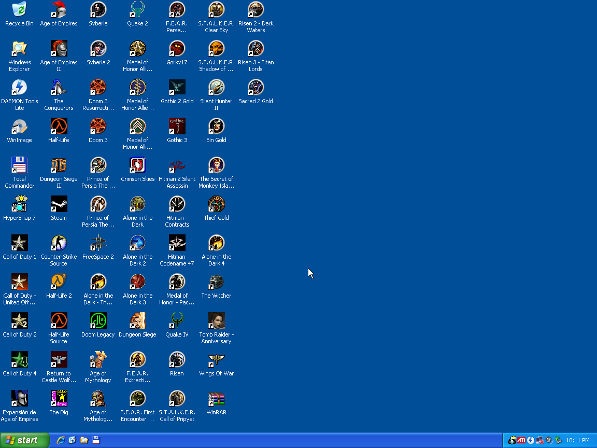Click the Steam desktop icon

point(59,204)
